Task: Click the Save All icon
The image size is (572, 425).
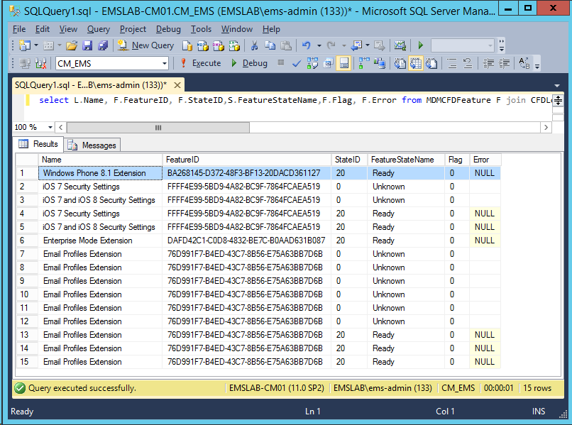Action: [x=103, y=45]
